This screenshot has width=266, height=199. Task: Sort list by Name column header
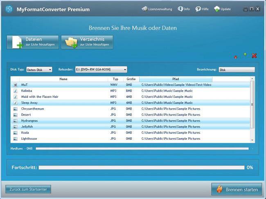pyautogui.click(x=63, y=79)
